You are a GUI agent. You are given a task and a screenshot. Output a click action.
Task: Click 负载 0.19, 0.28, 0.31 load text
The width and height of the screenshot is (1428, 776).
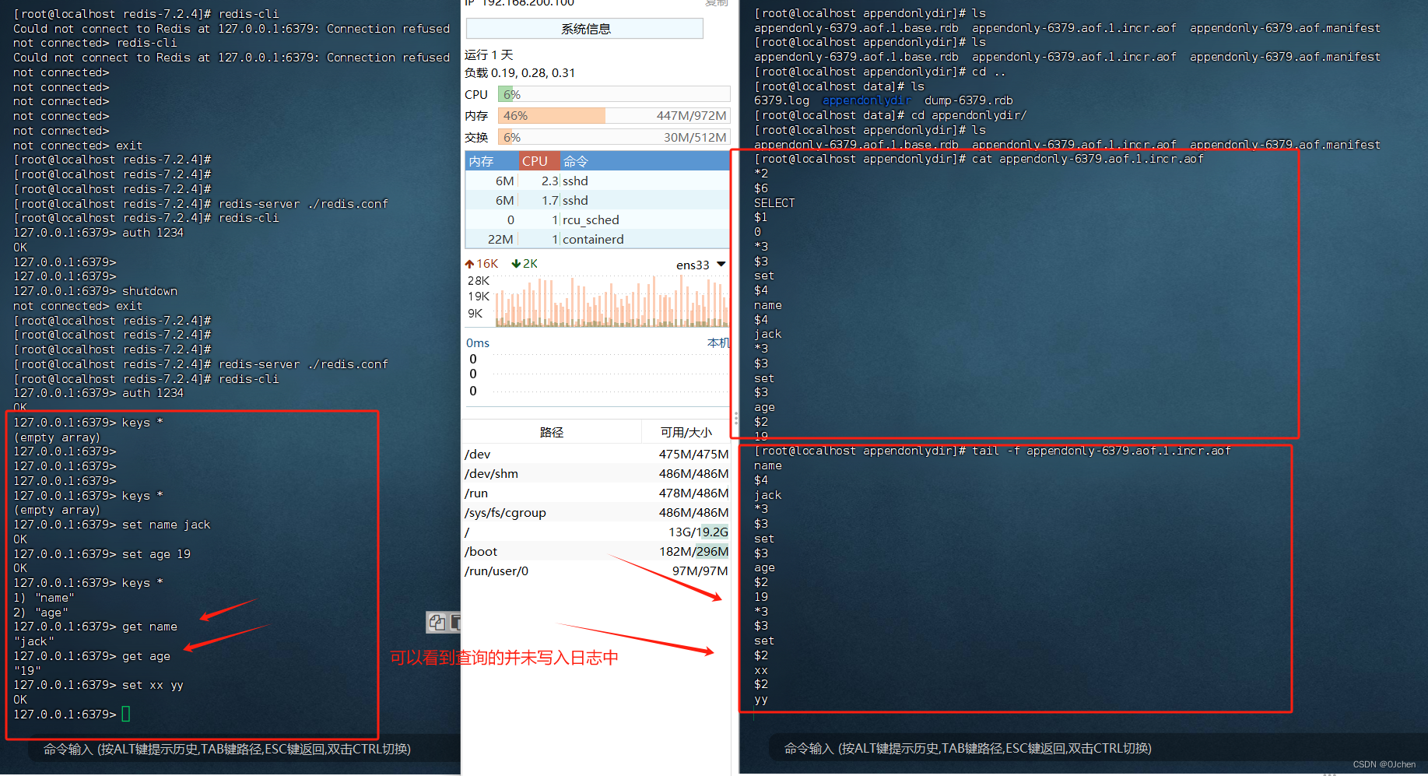(x=520, y=73)
